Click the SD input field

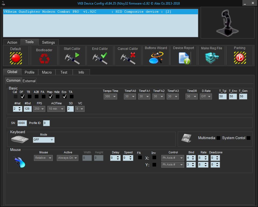pyautogui.click(x=70, y=109)
